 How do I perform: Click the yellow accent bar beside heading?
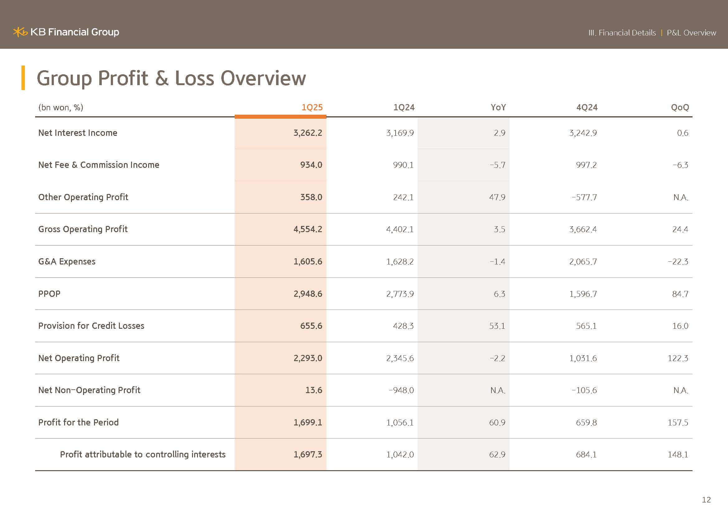[23, 78]
